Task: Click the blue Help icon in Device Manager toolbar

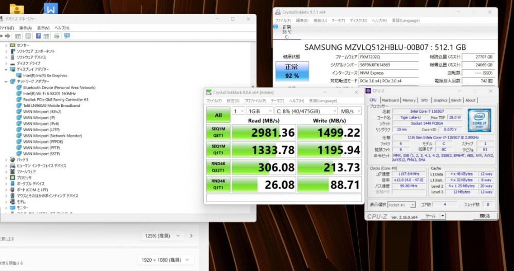Action: 39,36
